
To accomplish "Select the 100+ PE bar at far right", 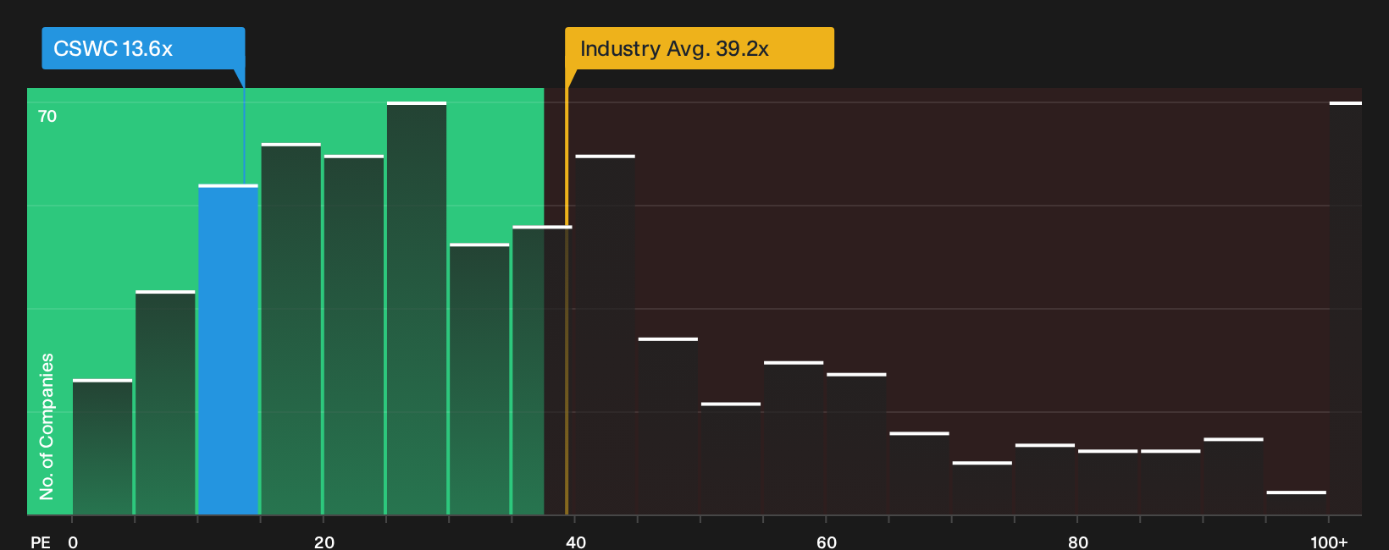I will 1346,308.
